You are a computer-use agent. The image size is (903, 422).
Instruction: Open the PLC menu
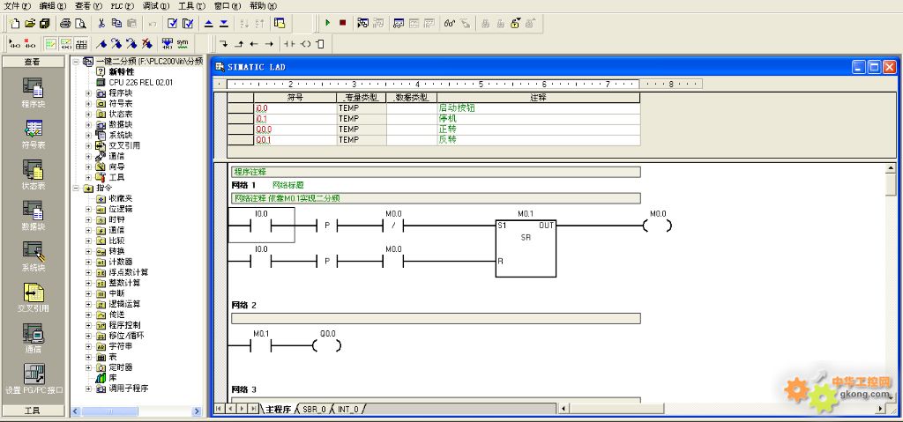(122, 6)
